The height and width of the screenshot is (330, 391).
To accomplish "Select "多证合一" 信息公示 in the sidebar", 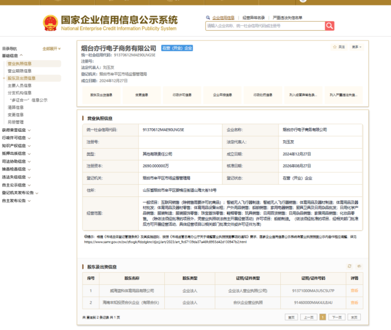I will (x=28, y=100).
